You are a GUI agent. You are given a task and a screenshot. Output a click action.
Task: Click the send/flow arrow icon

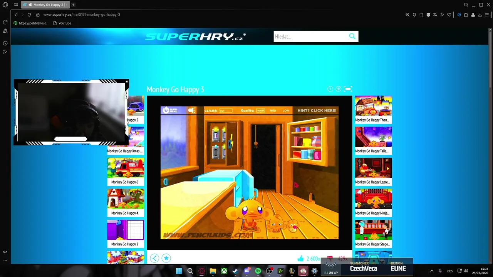point(442,15)
